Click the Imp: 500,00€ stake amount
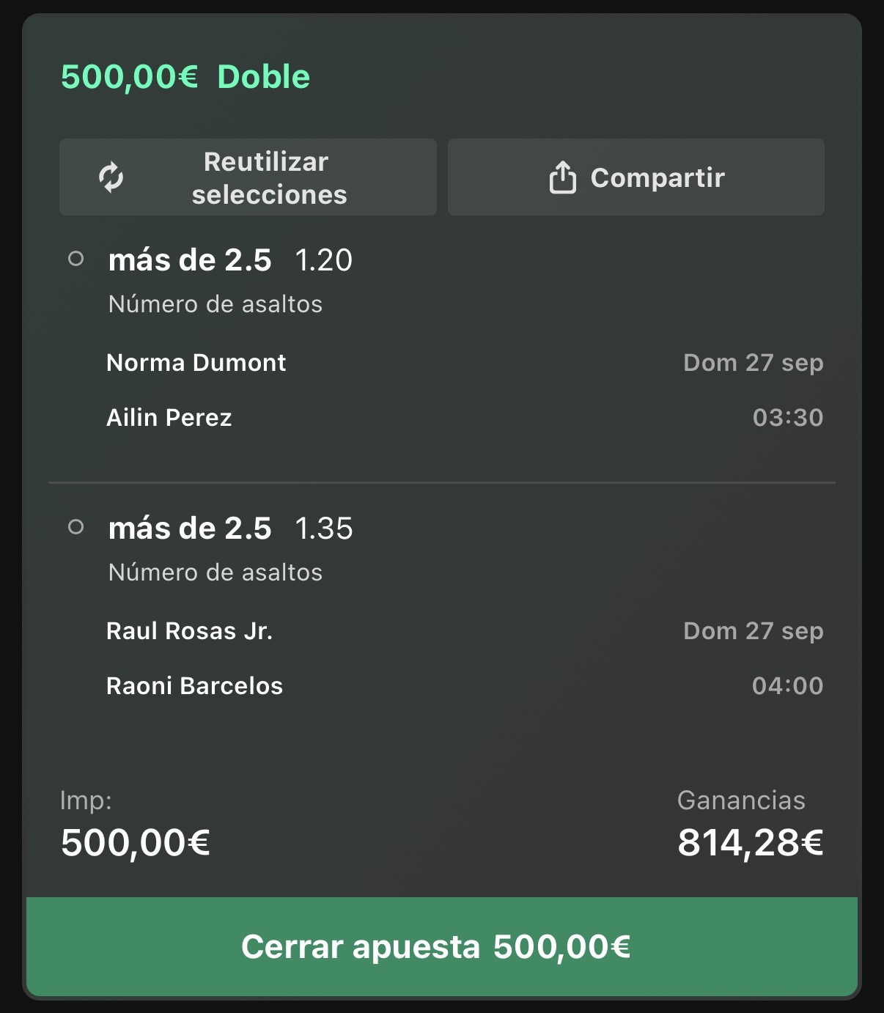This screenshot has width=884, height=1013. [x=136, y=843]
